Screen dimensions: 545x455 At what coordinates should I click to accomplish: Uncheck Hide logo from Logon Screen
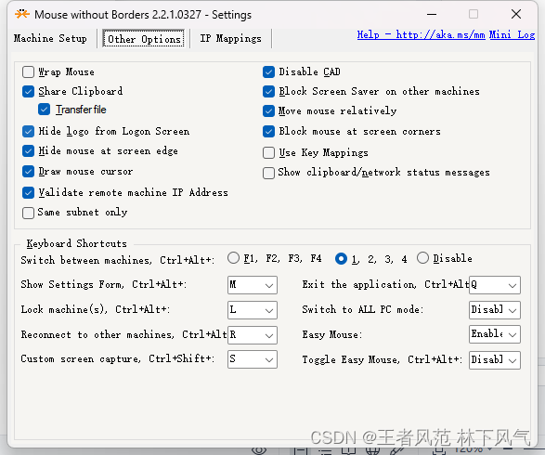point(28,131)
